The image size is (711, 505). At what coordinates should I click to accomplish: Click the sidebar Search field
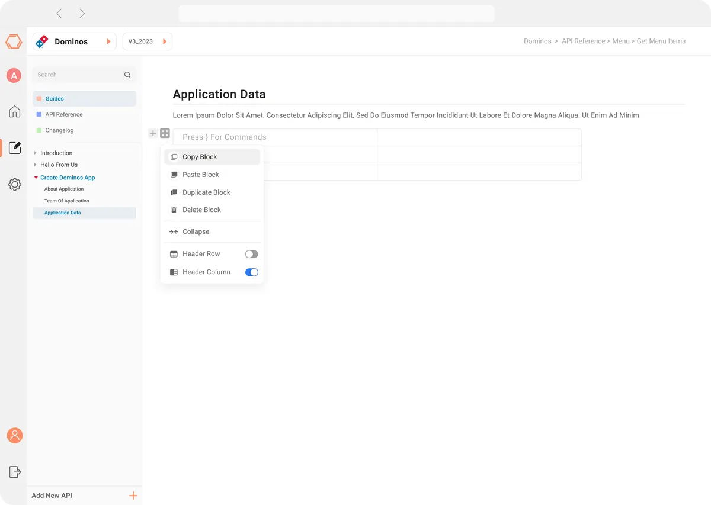click(x=84, y=75)
